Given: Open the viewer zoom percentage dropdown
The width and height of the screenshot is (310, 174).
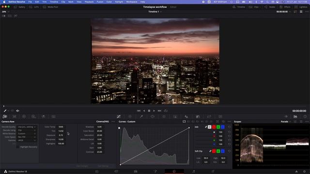Looking at the screenshot, I should click(x=5, y=12).
